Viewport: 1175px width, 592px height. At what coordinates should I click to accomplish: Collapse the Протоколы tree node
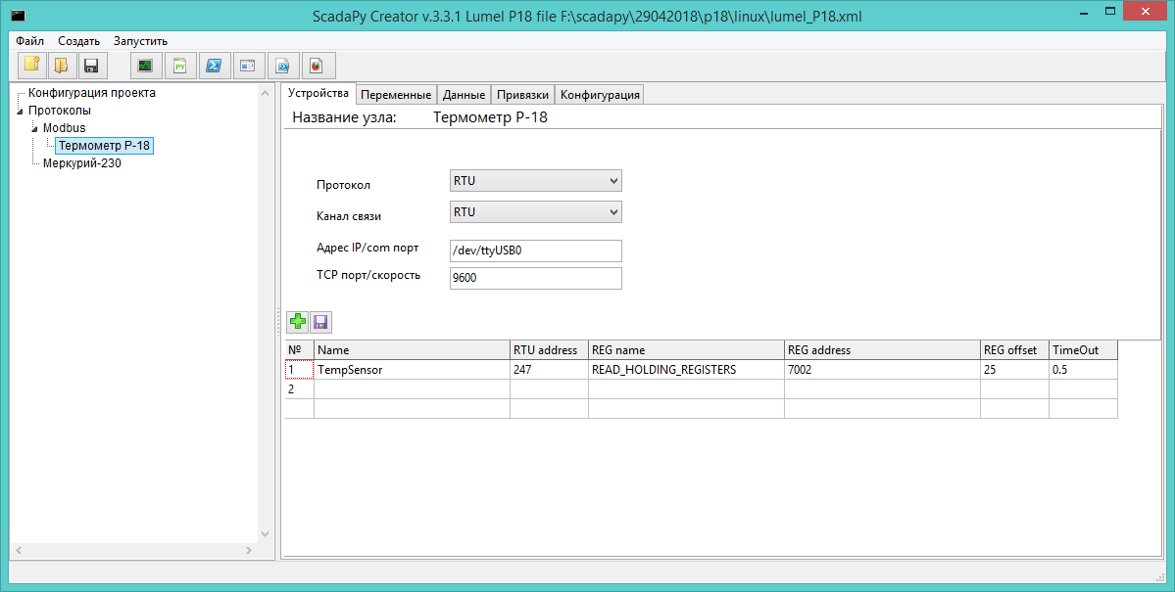click(x=20, y=112)
